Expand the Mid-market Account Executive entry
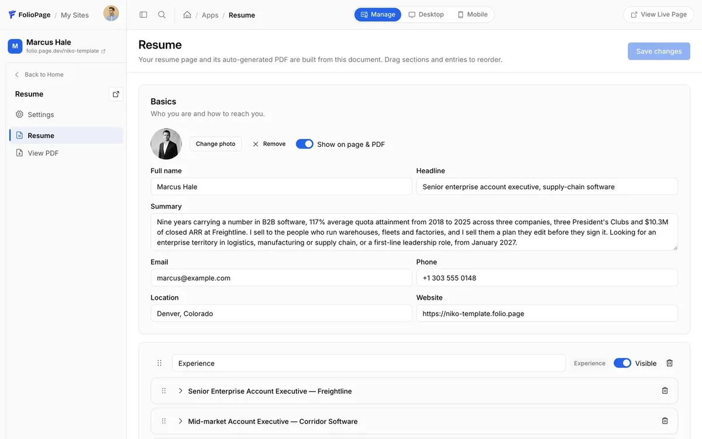Image resolution: width=702 pixels, height=439 pixels. click(x=180, y=421)
